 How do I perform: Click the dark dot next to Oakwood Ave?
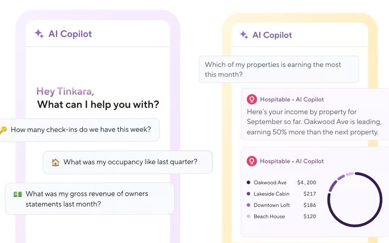248,183
